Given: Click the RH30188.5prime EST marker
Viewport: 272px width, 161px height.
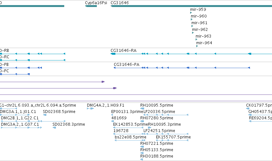Looking at the screenshot, I should (142, 159).
